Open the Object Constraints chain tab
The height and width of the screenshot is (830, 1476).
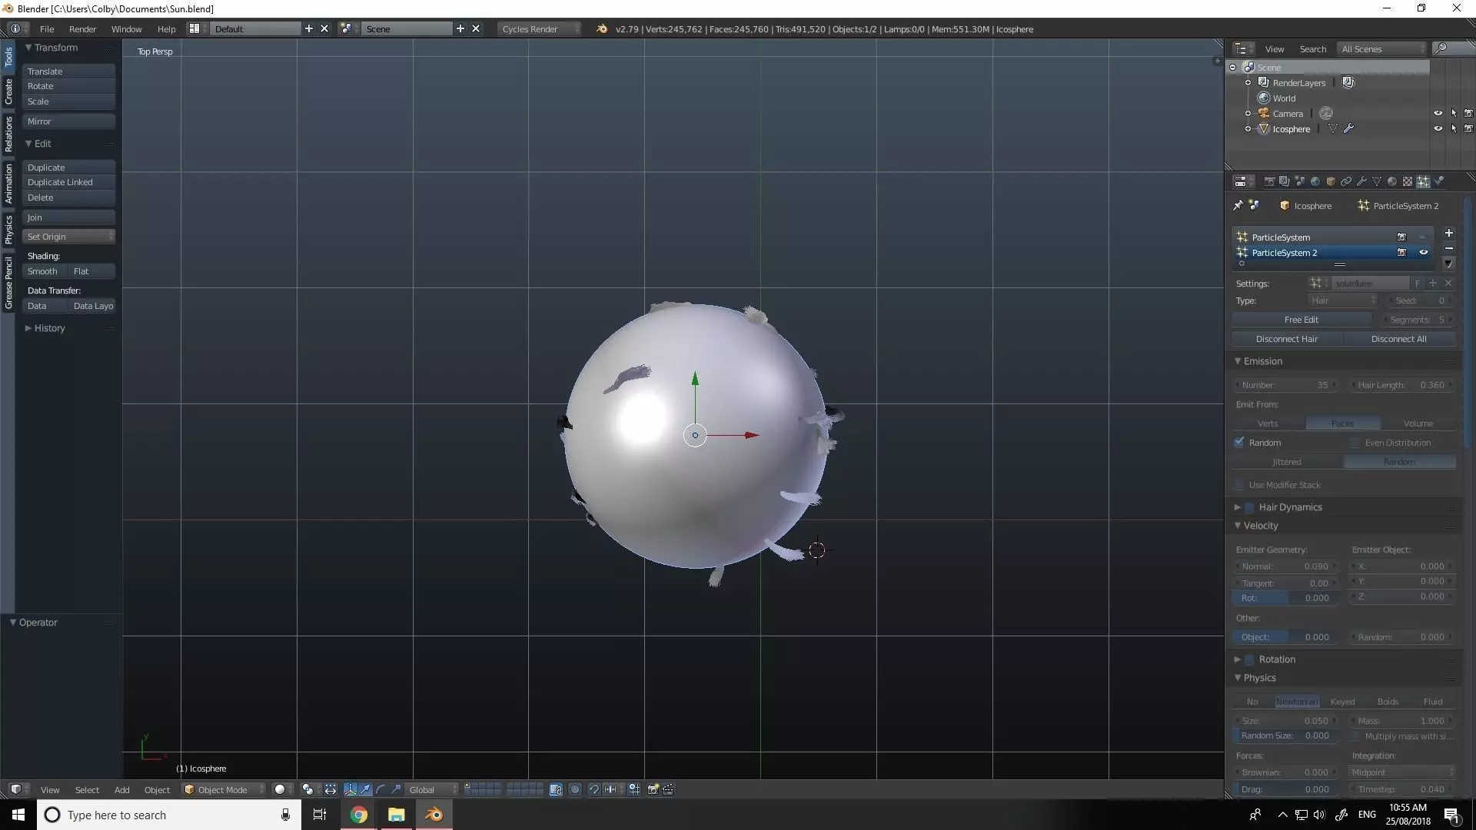[x=1346, y=181]
